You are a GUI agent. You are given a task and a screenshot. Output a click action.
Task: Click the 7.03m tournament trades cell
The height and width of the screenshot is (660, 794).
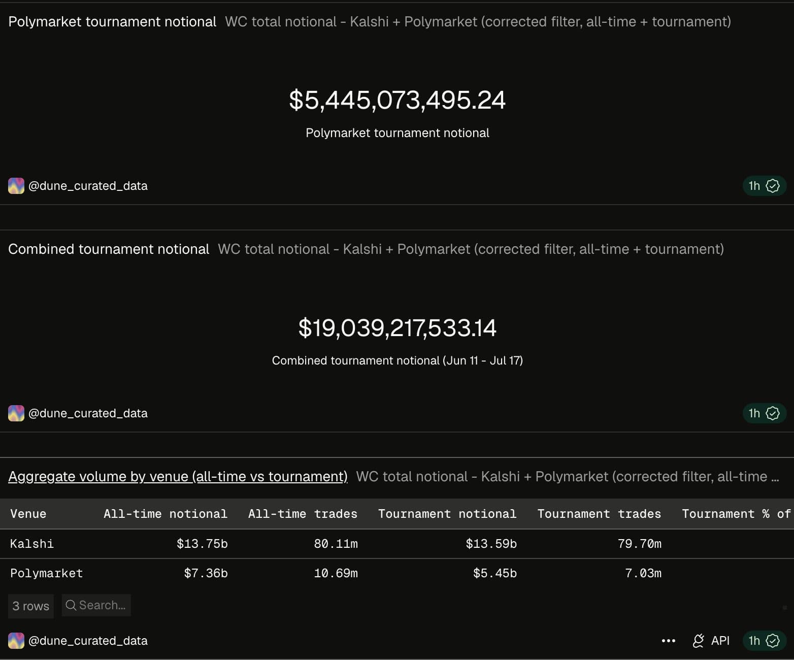(643, 573)
